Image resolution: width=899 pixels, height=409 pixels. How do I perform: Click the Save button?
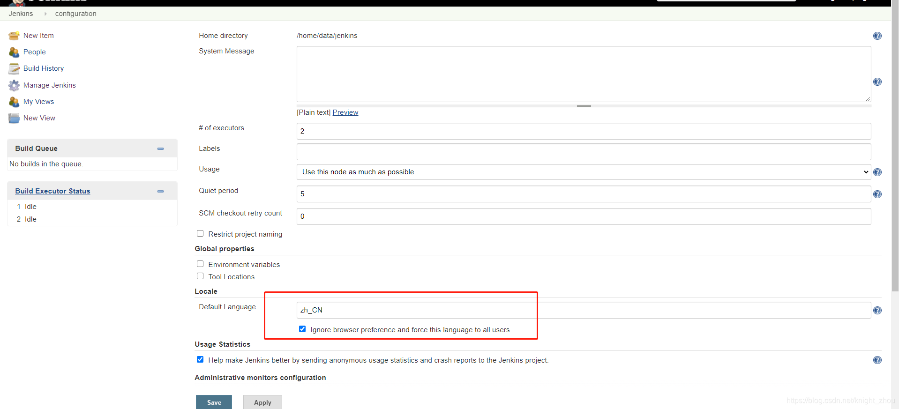tap(214, 402)
